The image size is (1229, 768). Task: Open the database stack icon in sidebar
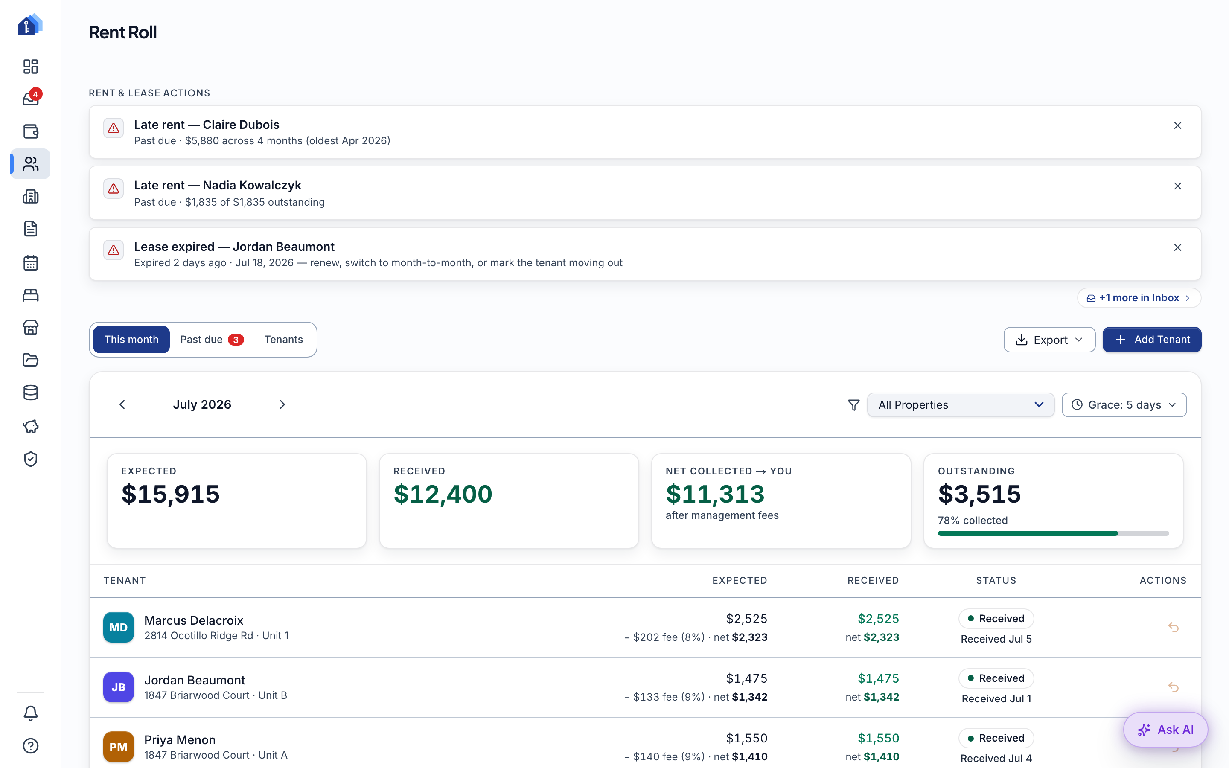(x=30, y=393)
